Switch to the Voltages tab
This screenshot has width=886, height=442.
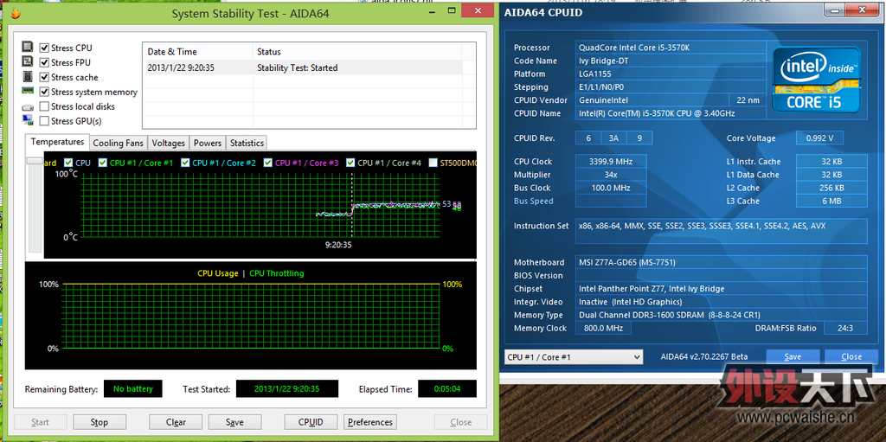click(x=169, y=143)
